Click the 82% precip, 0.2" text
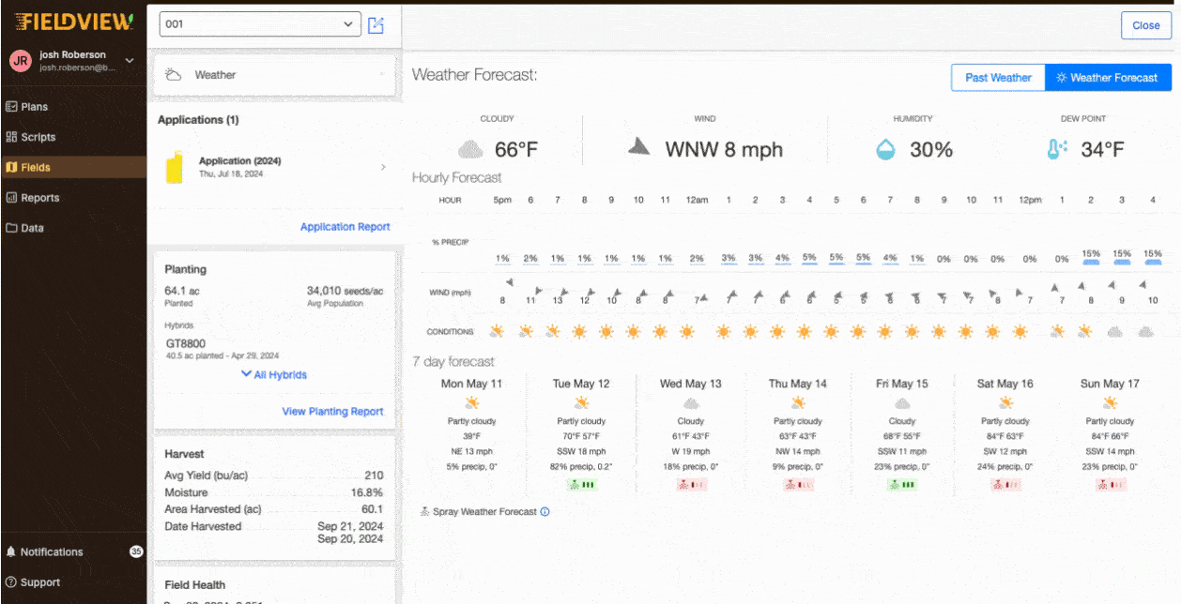 pos(581,466)
